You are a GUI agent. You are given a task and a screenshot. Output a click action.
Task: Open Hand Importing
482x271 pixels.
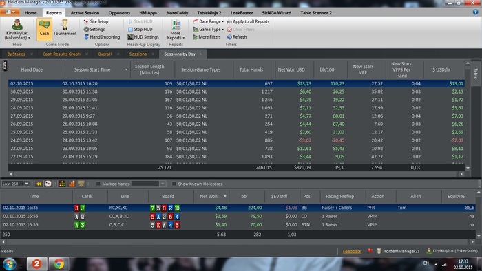tap(102, 37)
